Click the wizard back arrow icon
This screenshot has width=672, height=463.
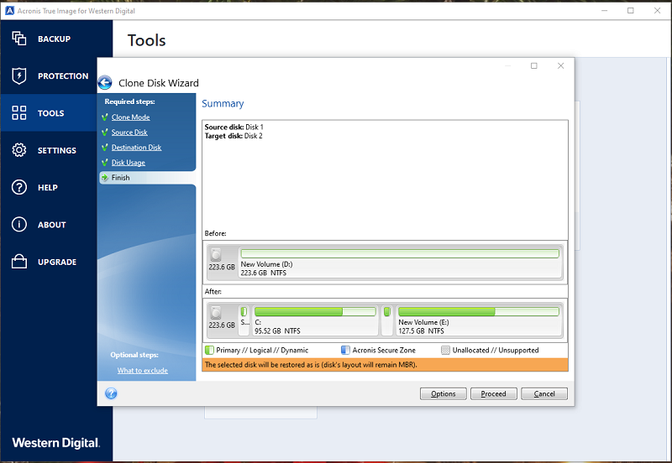point(105,82)
